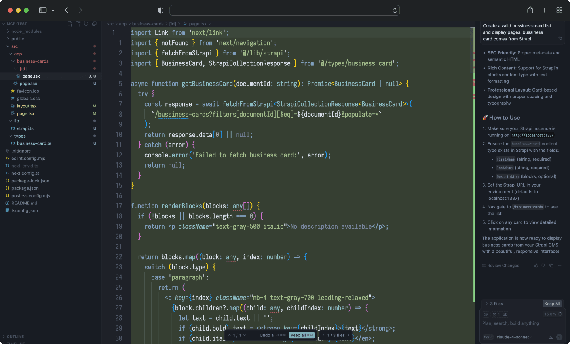Create a new folder in MCP-TEST
The width and height of the screenshot is (570, 344).
point(78,24)
